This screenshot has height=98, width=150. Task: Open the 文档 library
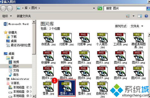click(x=14, y=71)
